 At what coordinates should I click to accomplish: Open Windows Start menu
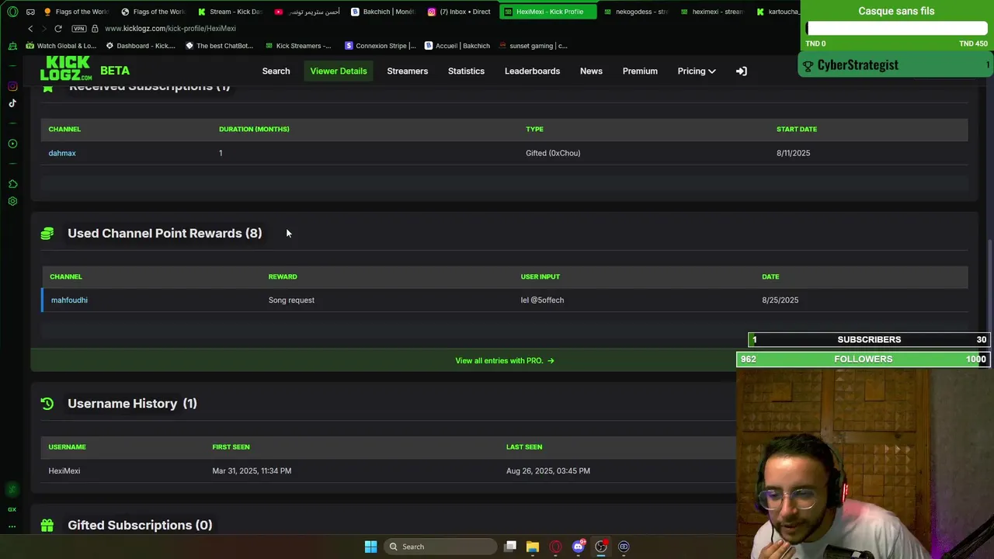pyautogui.click(x=370, y=547)
